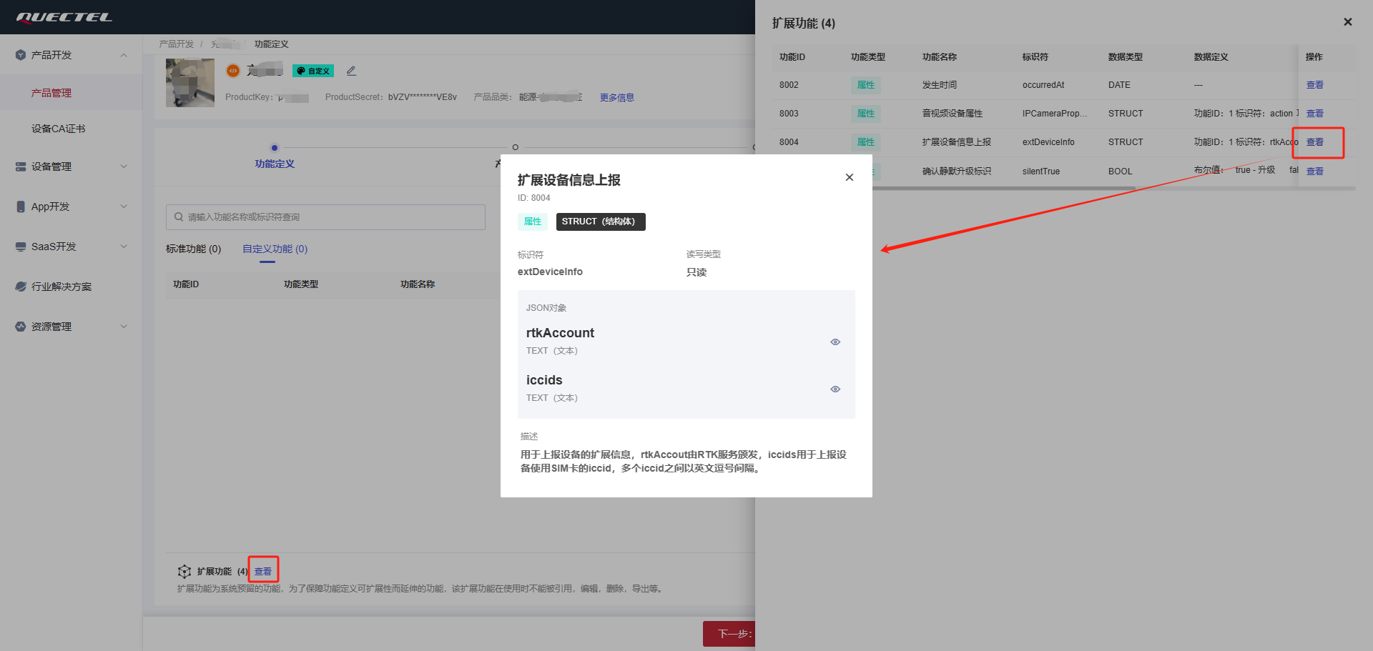Viewport: 1373px width, 651px height.
Task: Click the Quectel logo in header
Action: coord(64,17)
